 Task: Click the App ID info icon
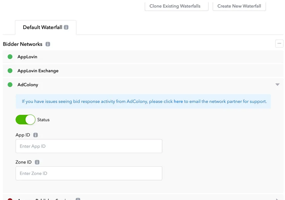36,135
